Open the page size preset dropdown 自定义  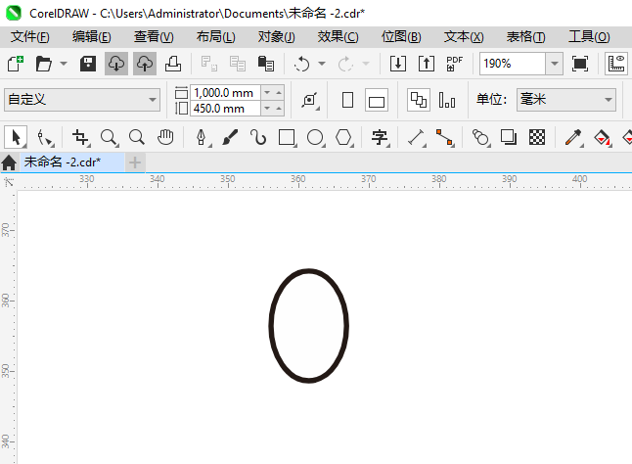tap(82, 100)
